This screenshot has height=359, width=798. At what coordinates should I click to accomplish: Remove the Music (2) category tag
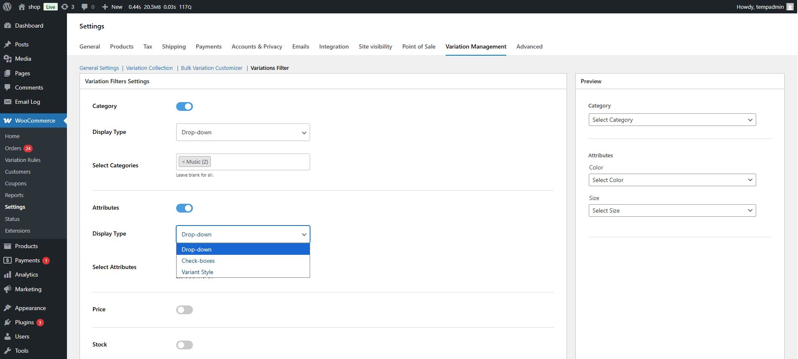[x=183, y=162]
